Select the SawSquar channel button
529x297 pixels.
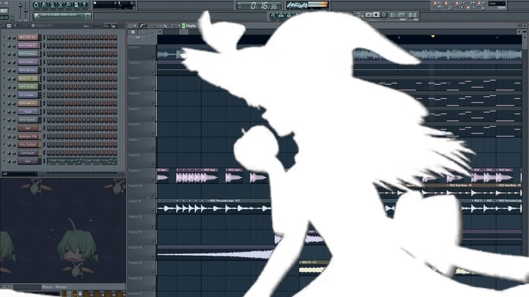pyautogui.click(x=28, y=153)
